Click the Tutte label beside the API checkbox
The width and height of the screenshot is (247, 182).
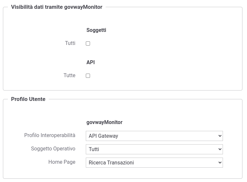tap(69, 75)
